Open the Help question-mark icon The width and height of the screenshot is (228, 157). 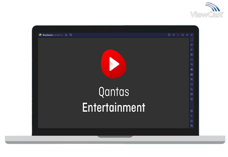click(x=169, y=35)
